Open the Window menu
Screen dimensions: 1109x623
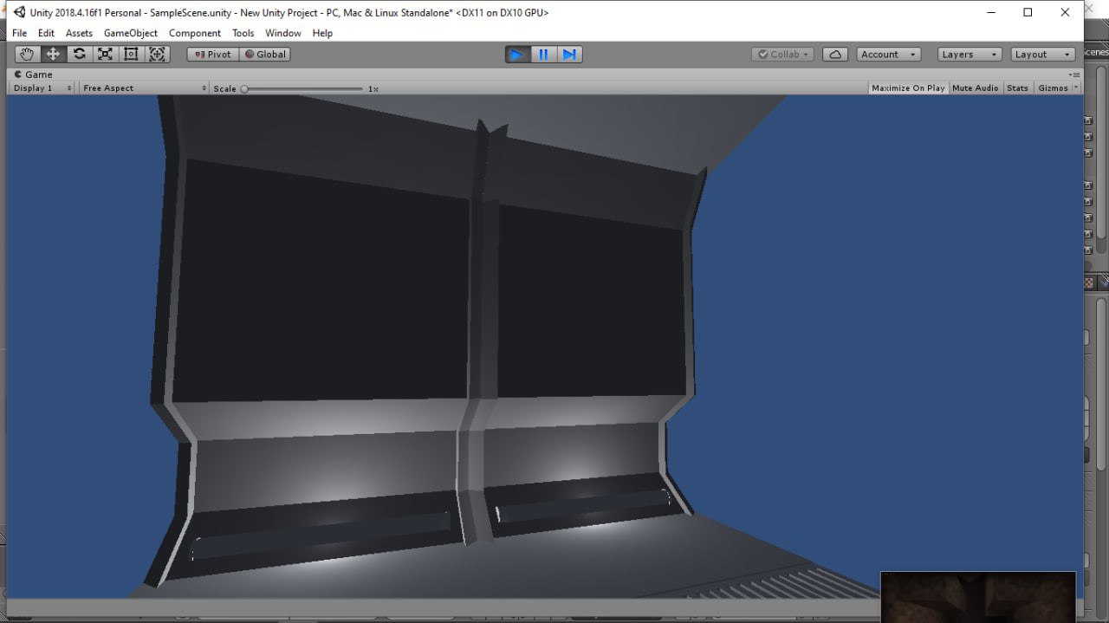[283, 33]
